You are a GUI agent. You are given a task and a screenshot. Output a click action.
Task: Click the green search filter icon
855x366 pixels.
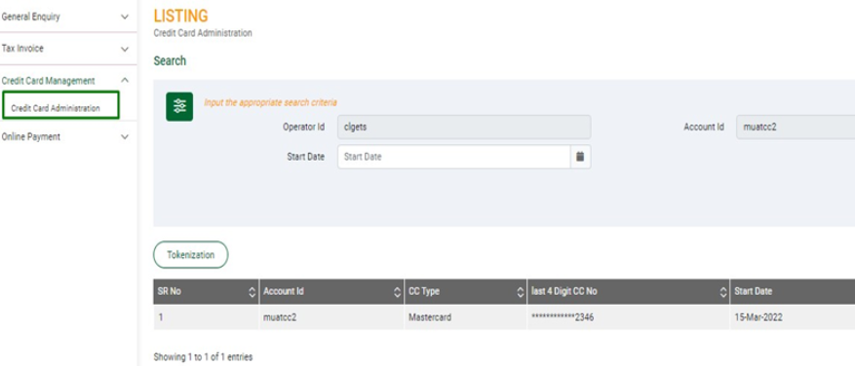tap(179, 106)
